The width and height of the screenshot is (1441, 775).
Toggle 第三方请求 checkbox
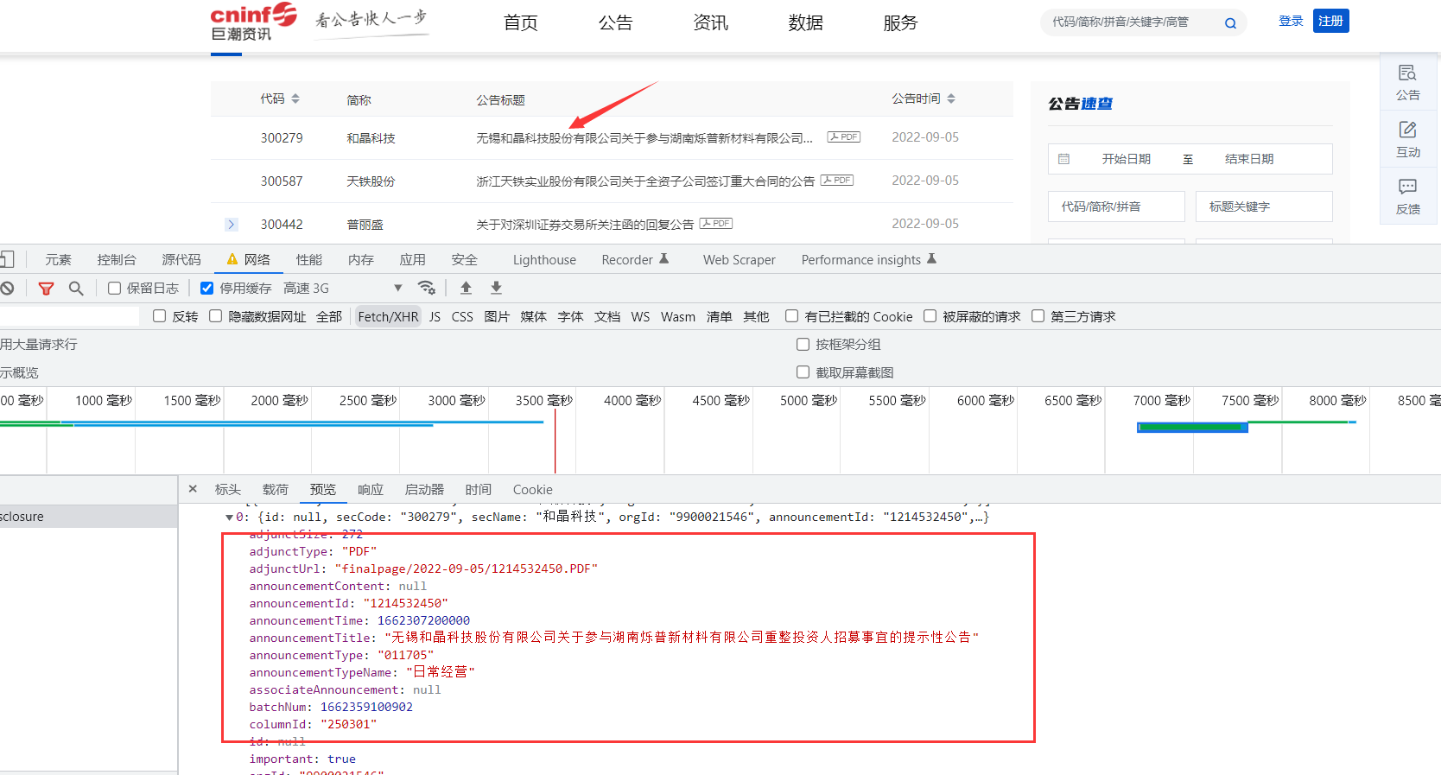click(x=1038, y=316)
